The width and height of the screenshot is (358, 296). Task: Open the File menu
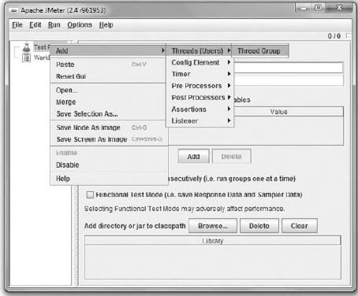tap(17, 25)
